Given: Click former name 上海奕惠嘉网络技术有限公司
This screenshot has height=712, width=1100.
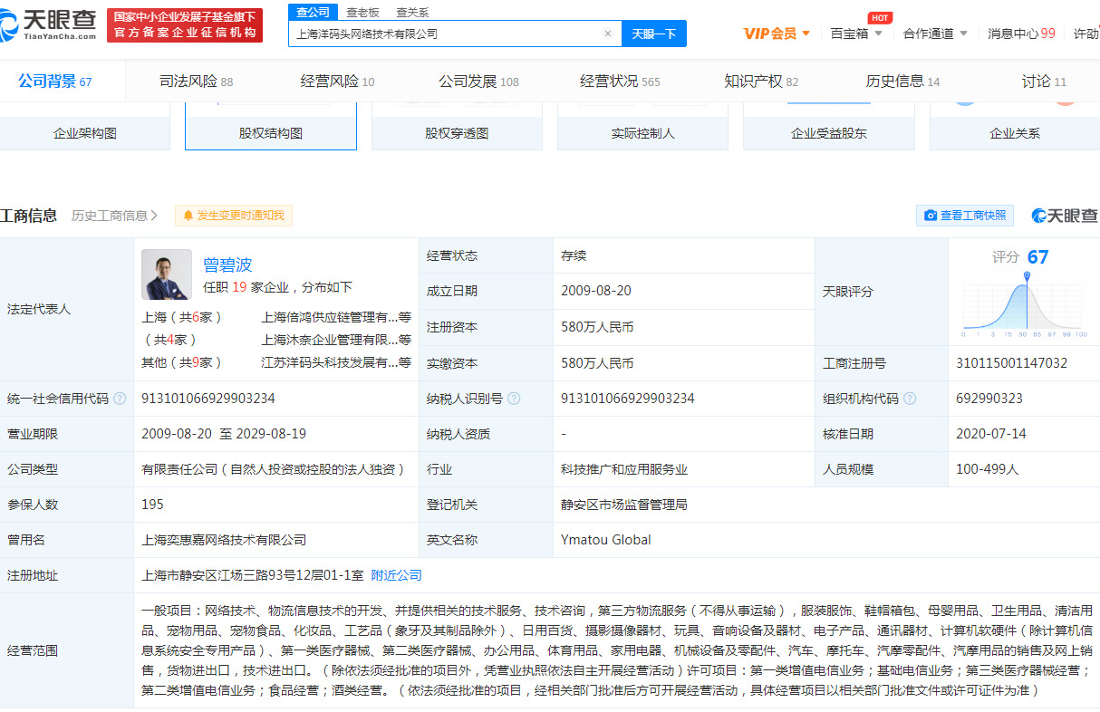Looking at the screenshot, I should click(224, 540).
